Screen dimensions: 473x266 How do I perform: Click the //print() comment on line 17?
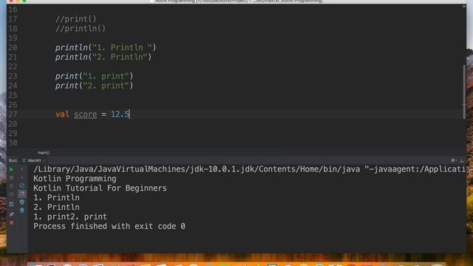tap(75, 19)
